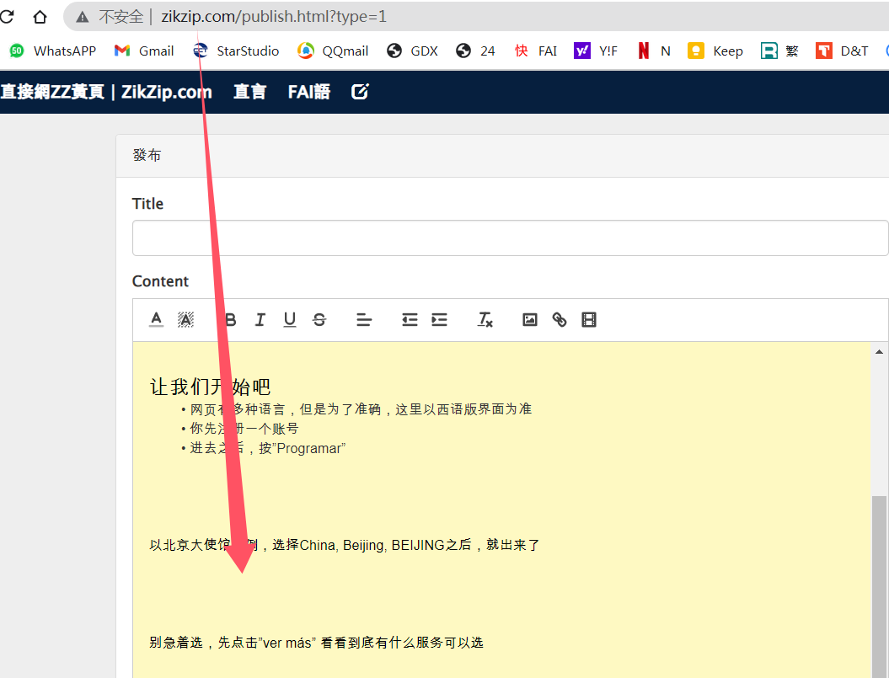Image resolution: width=889 pixels, height=678 pixels.
Task: Click the publish edit icon in navbar
Action: (360, 92)
